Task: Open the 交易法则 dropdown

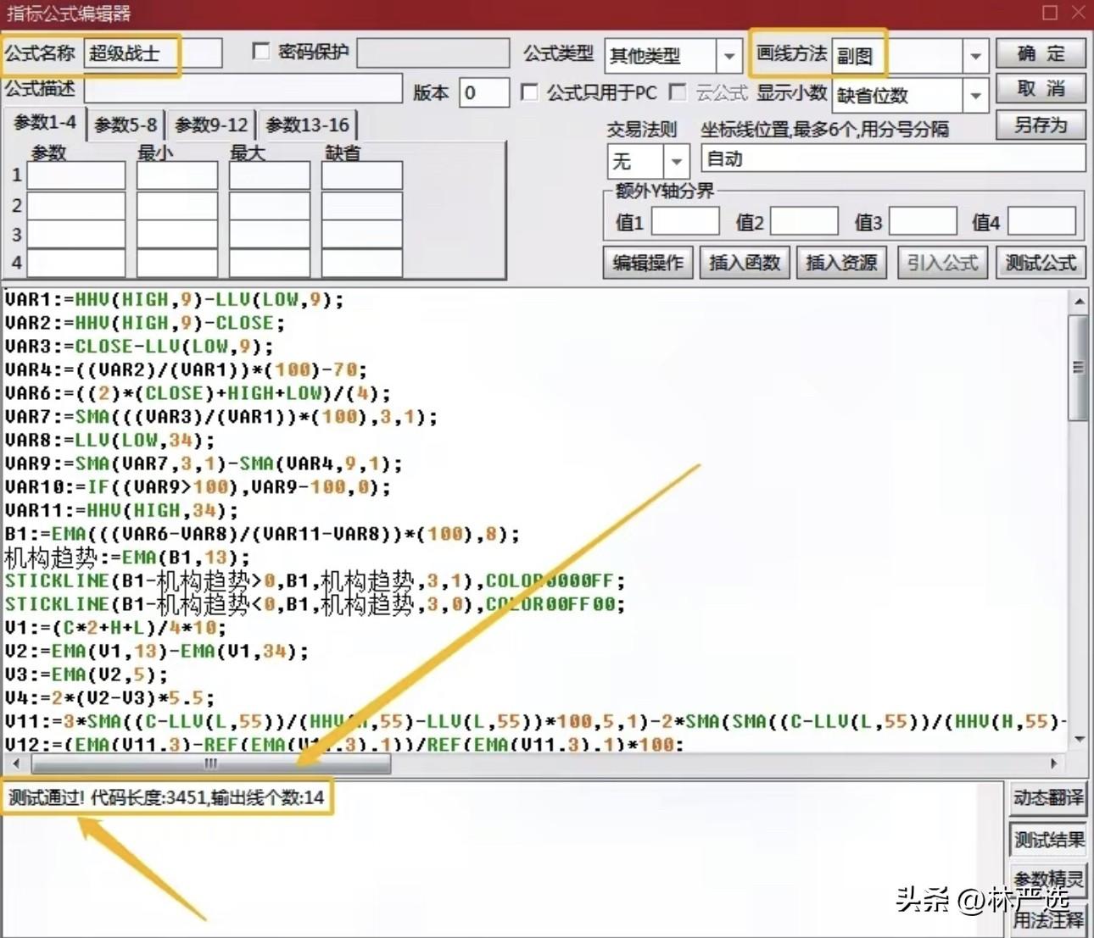Action: (x=676, y=161)
